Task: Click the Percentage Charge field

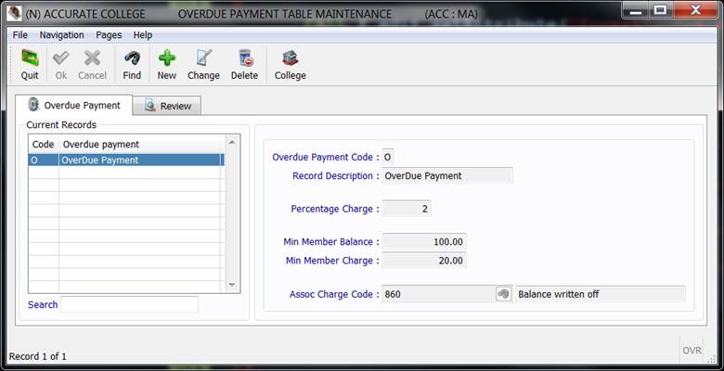Action: tap(407, 209)
